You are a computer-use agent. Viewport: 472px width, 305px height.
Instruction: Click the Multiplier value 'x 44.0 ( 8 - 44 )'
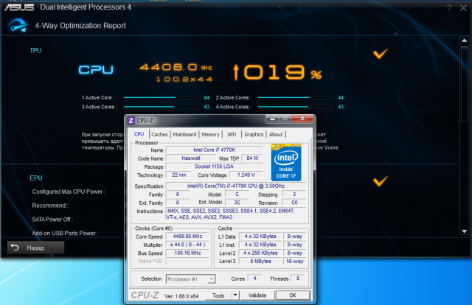187,245
